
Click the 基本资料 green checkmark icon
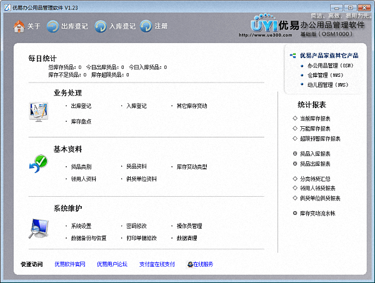(37, 166)
